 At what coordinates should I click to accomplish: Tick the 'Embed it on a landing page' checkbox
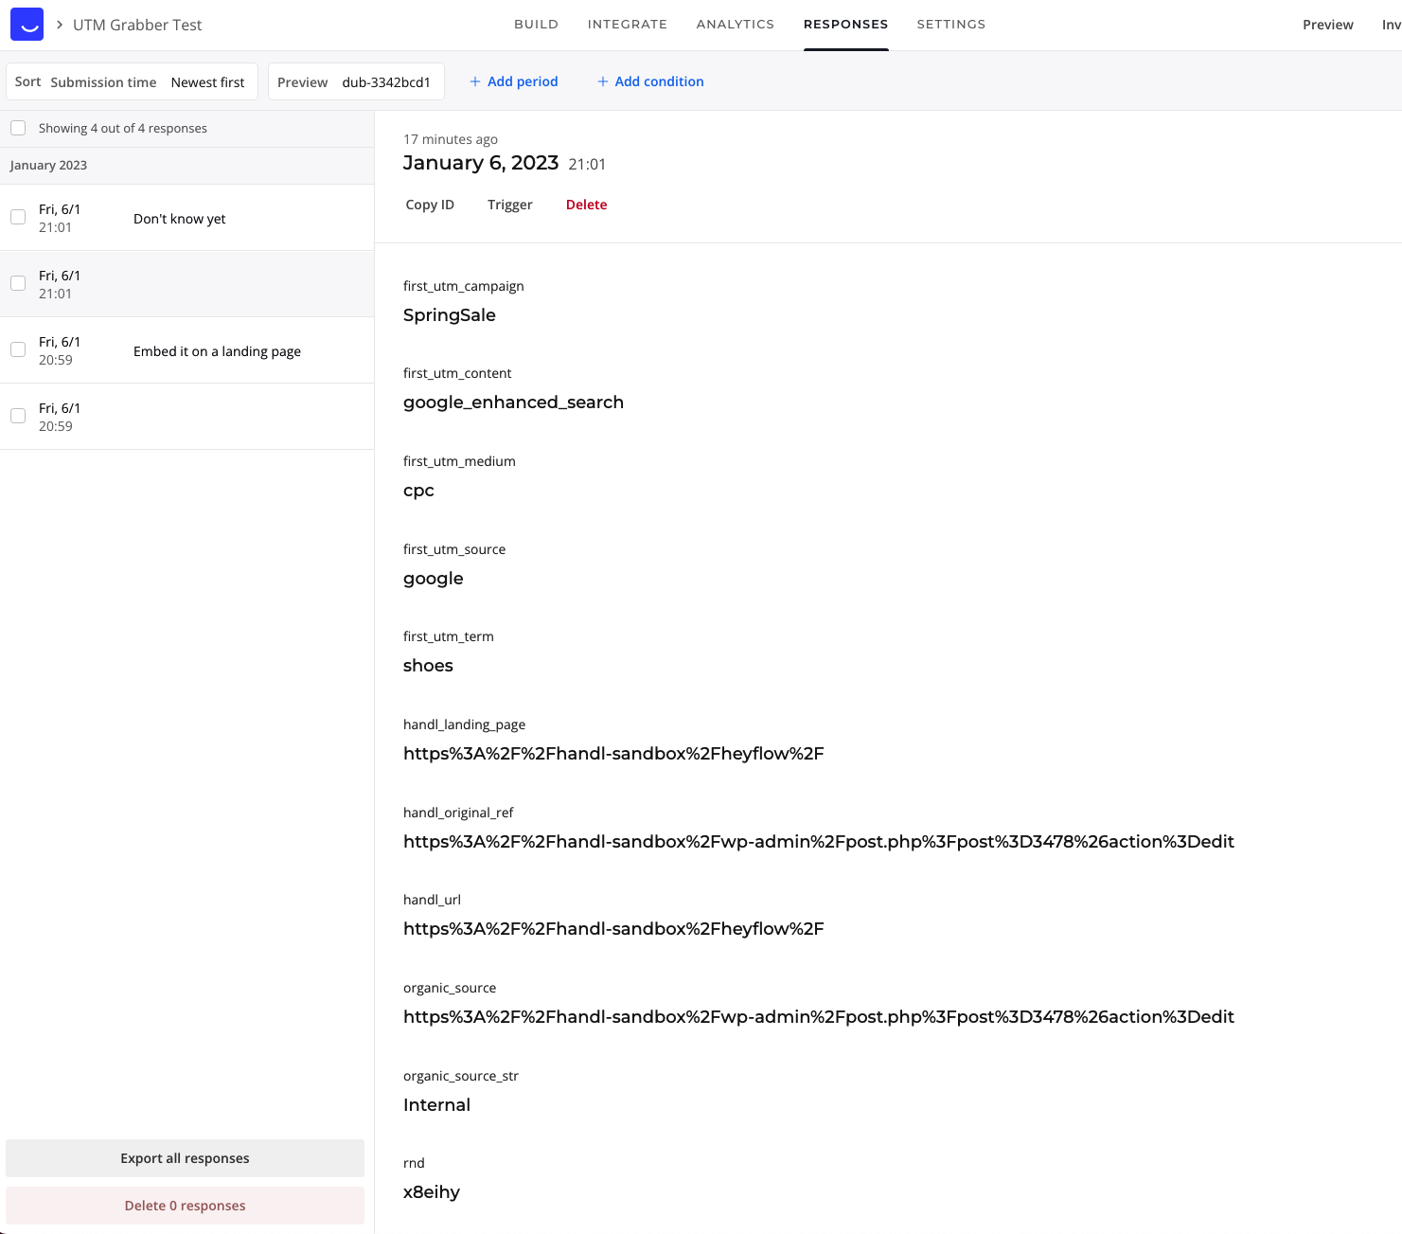[x=18, y=349]
